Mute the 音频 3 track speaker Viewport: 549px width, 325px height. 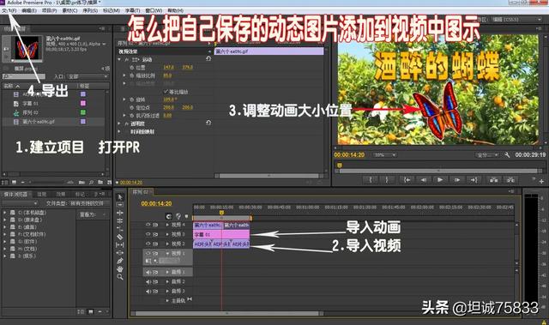148,291
